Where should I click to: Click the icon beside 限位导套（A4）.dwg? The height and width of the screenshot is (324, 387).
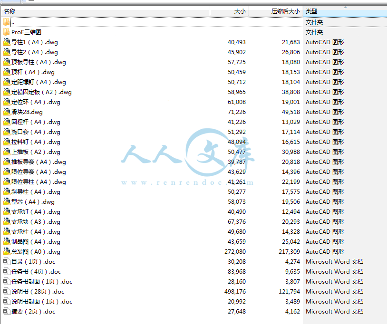point(7,172)
